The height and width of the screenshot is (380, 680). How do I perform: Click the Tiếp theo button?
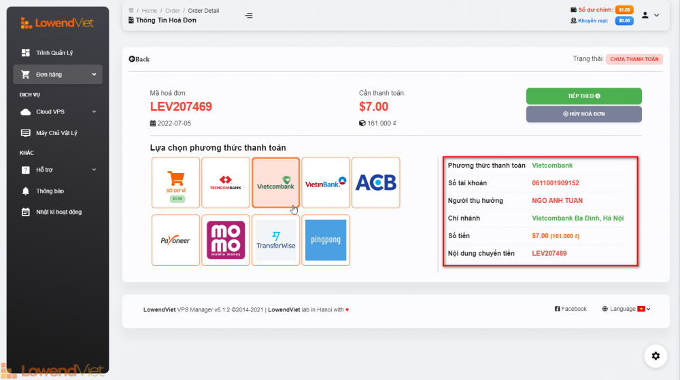(x=583, y=96)
